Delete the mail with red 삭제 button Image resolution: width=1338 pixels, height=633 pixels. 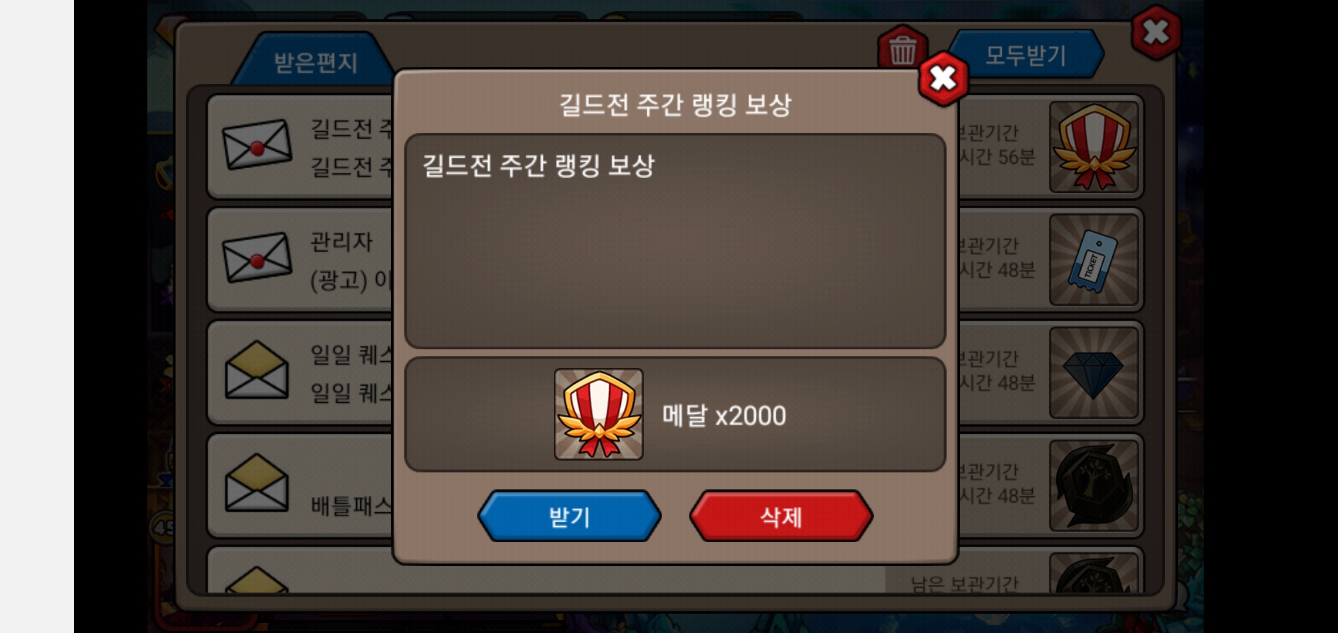tap(781, 516)
